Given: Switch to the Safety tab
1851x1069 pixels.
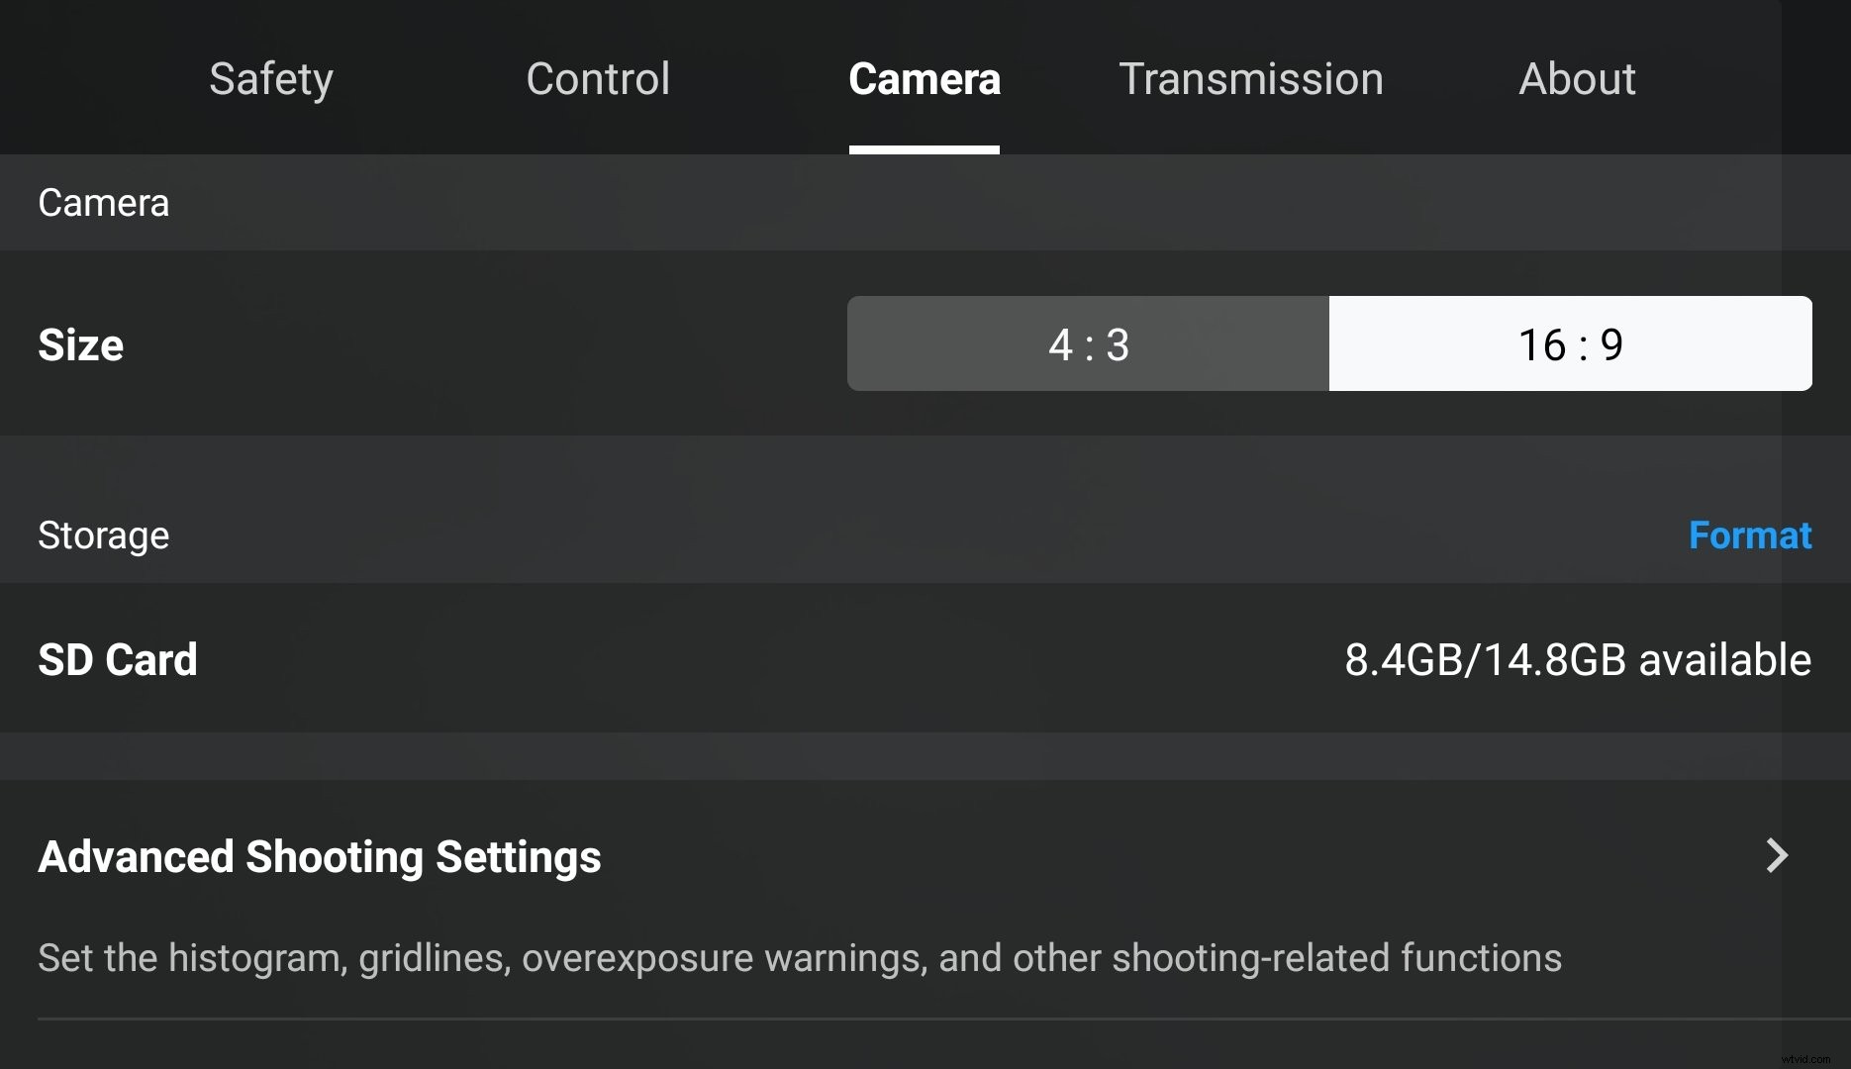Looking at the screenshot, I should coord(270,79).
